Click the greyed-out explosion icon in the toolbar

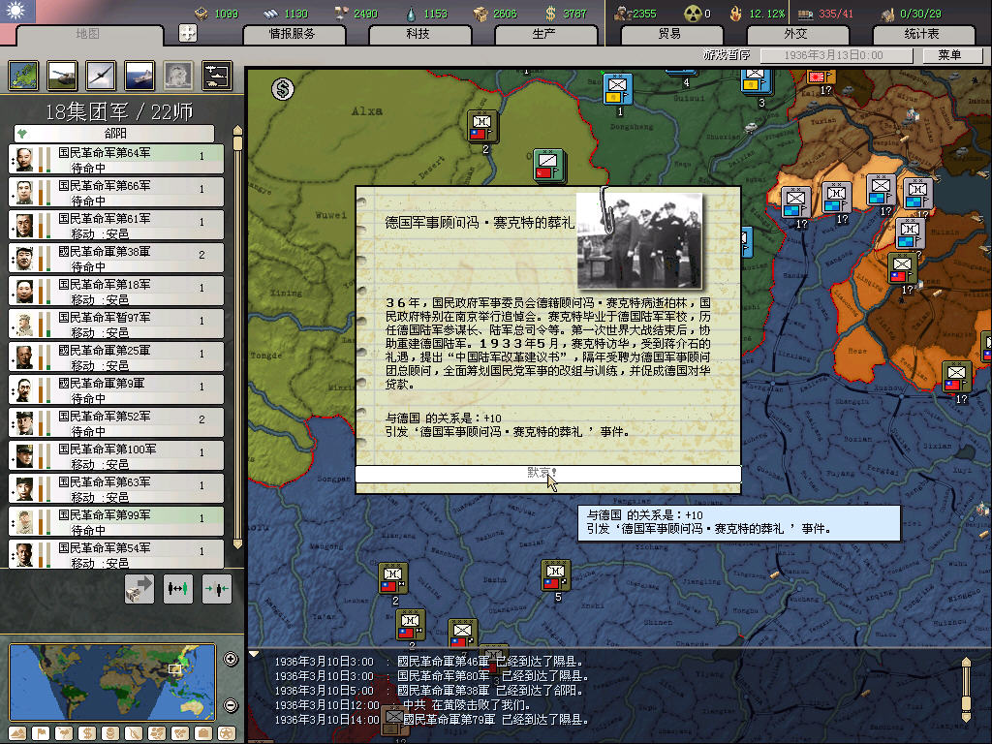point(178,76)
